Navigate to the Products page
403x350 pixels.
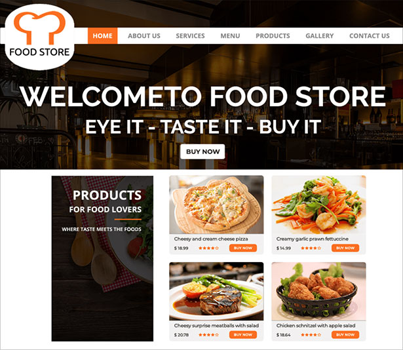[x=273, y=36]
